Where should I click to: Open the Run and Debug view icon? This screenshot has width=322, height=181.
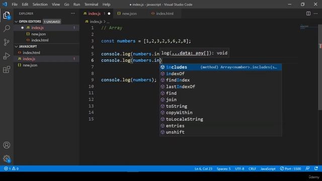tap(7, 56)
